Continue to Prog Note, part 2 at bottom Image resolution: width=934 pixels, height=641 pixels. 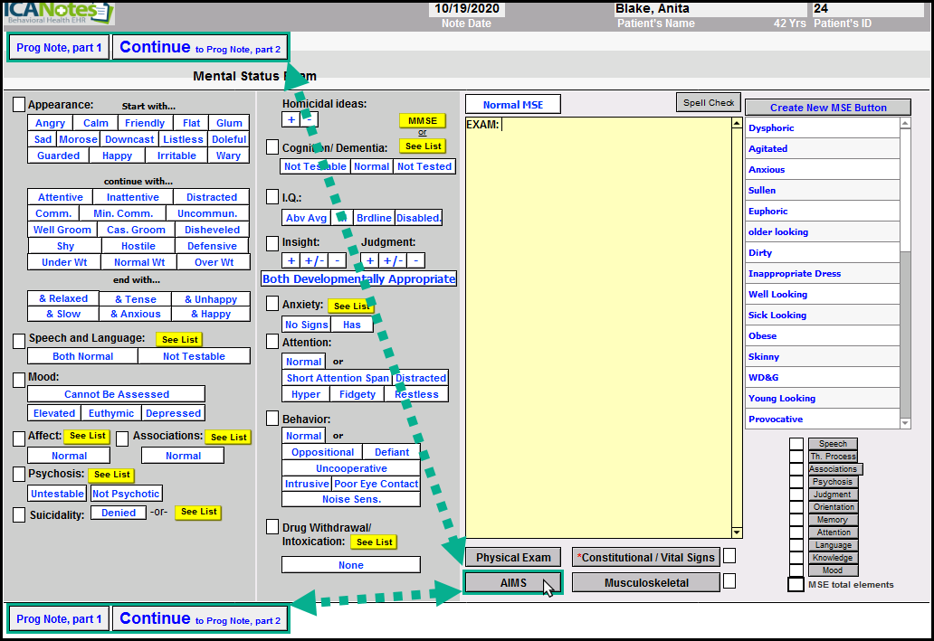click(x=199, y=619)
